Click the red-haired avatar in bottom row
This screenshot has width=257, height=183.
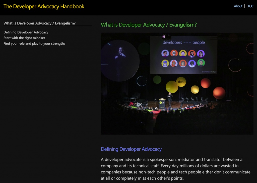(174, 63)
